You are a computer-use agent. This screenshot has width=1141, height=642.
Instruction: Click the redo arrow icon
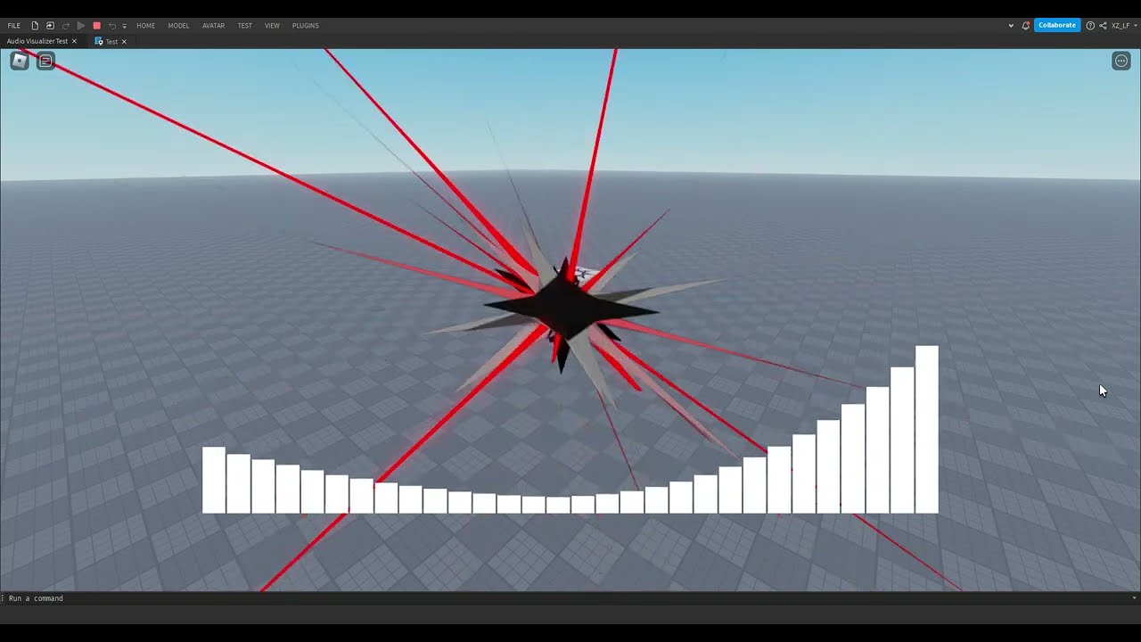66,26
